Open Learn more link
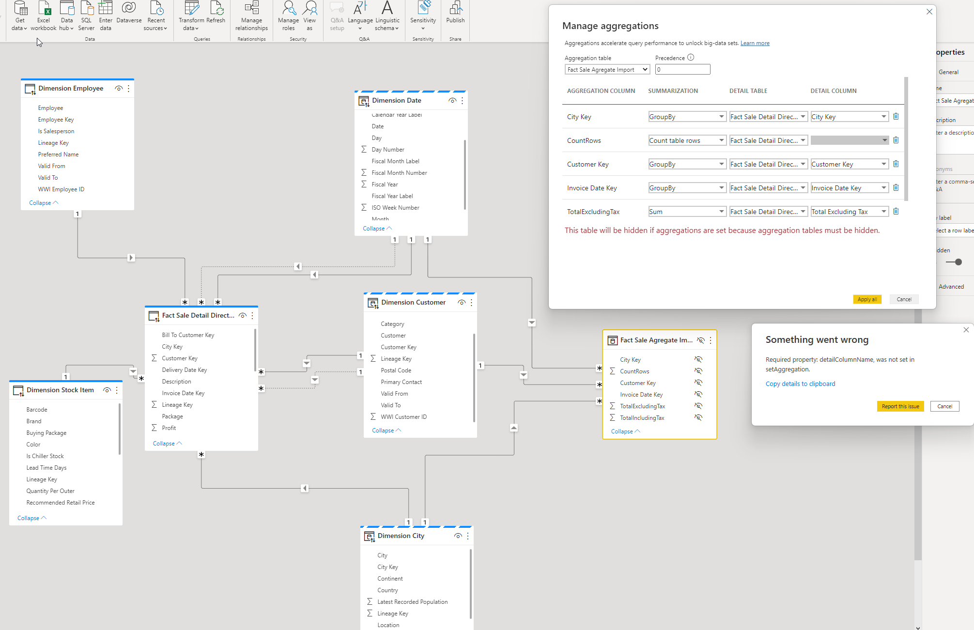 [755, 43]
